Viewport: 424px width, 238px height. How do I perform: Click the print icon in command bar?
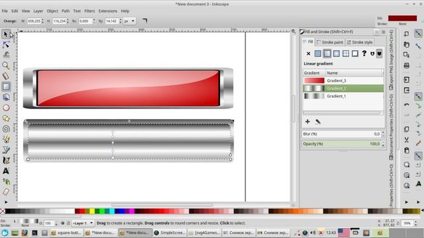[x=406, y=65]
